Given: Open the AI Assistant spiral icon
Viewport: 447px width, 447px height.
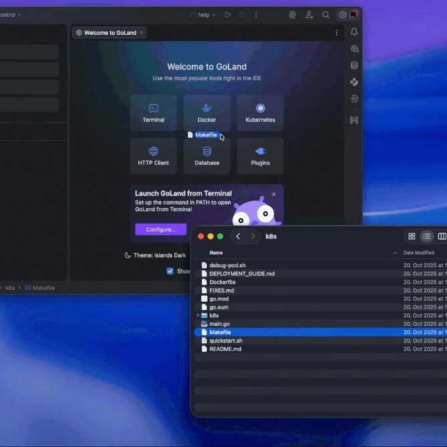Looking at the screenshot, I should (x=292, y=15).
